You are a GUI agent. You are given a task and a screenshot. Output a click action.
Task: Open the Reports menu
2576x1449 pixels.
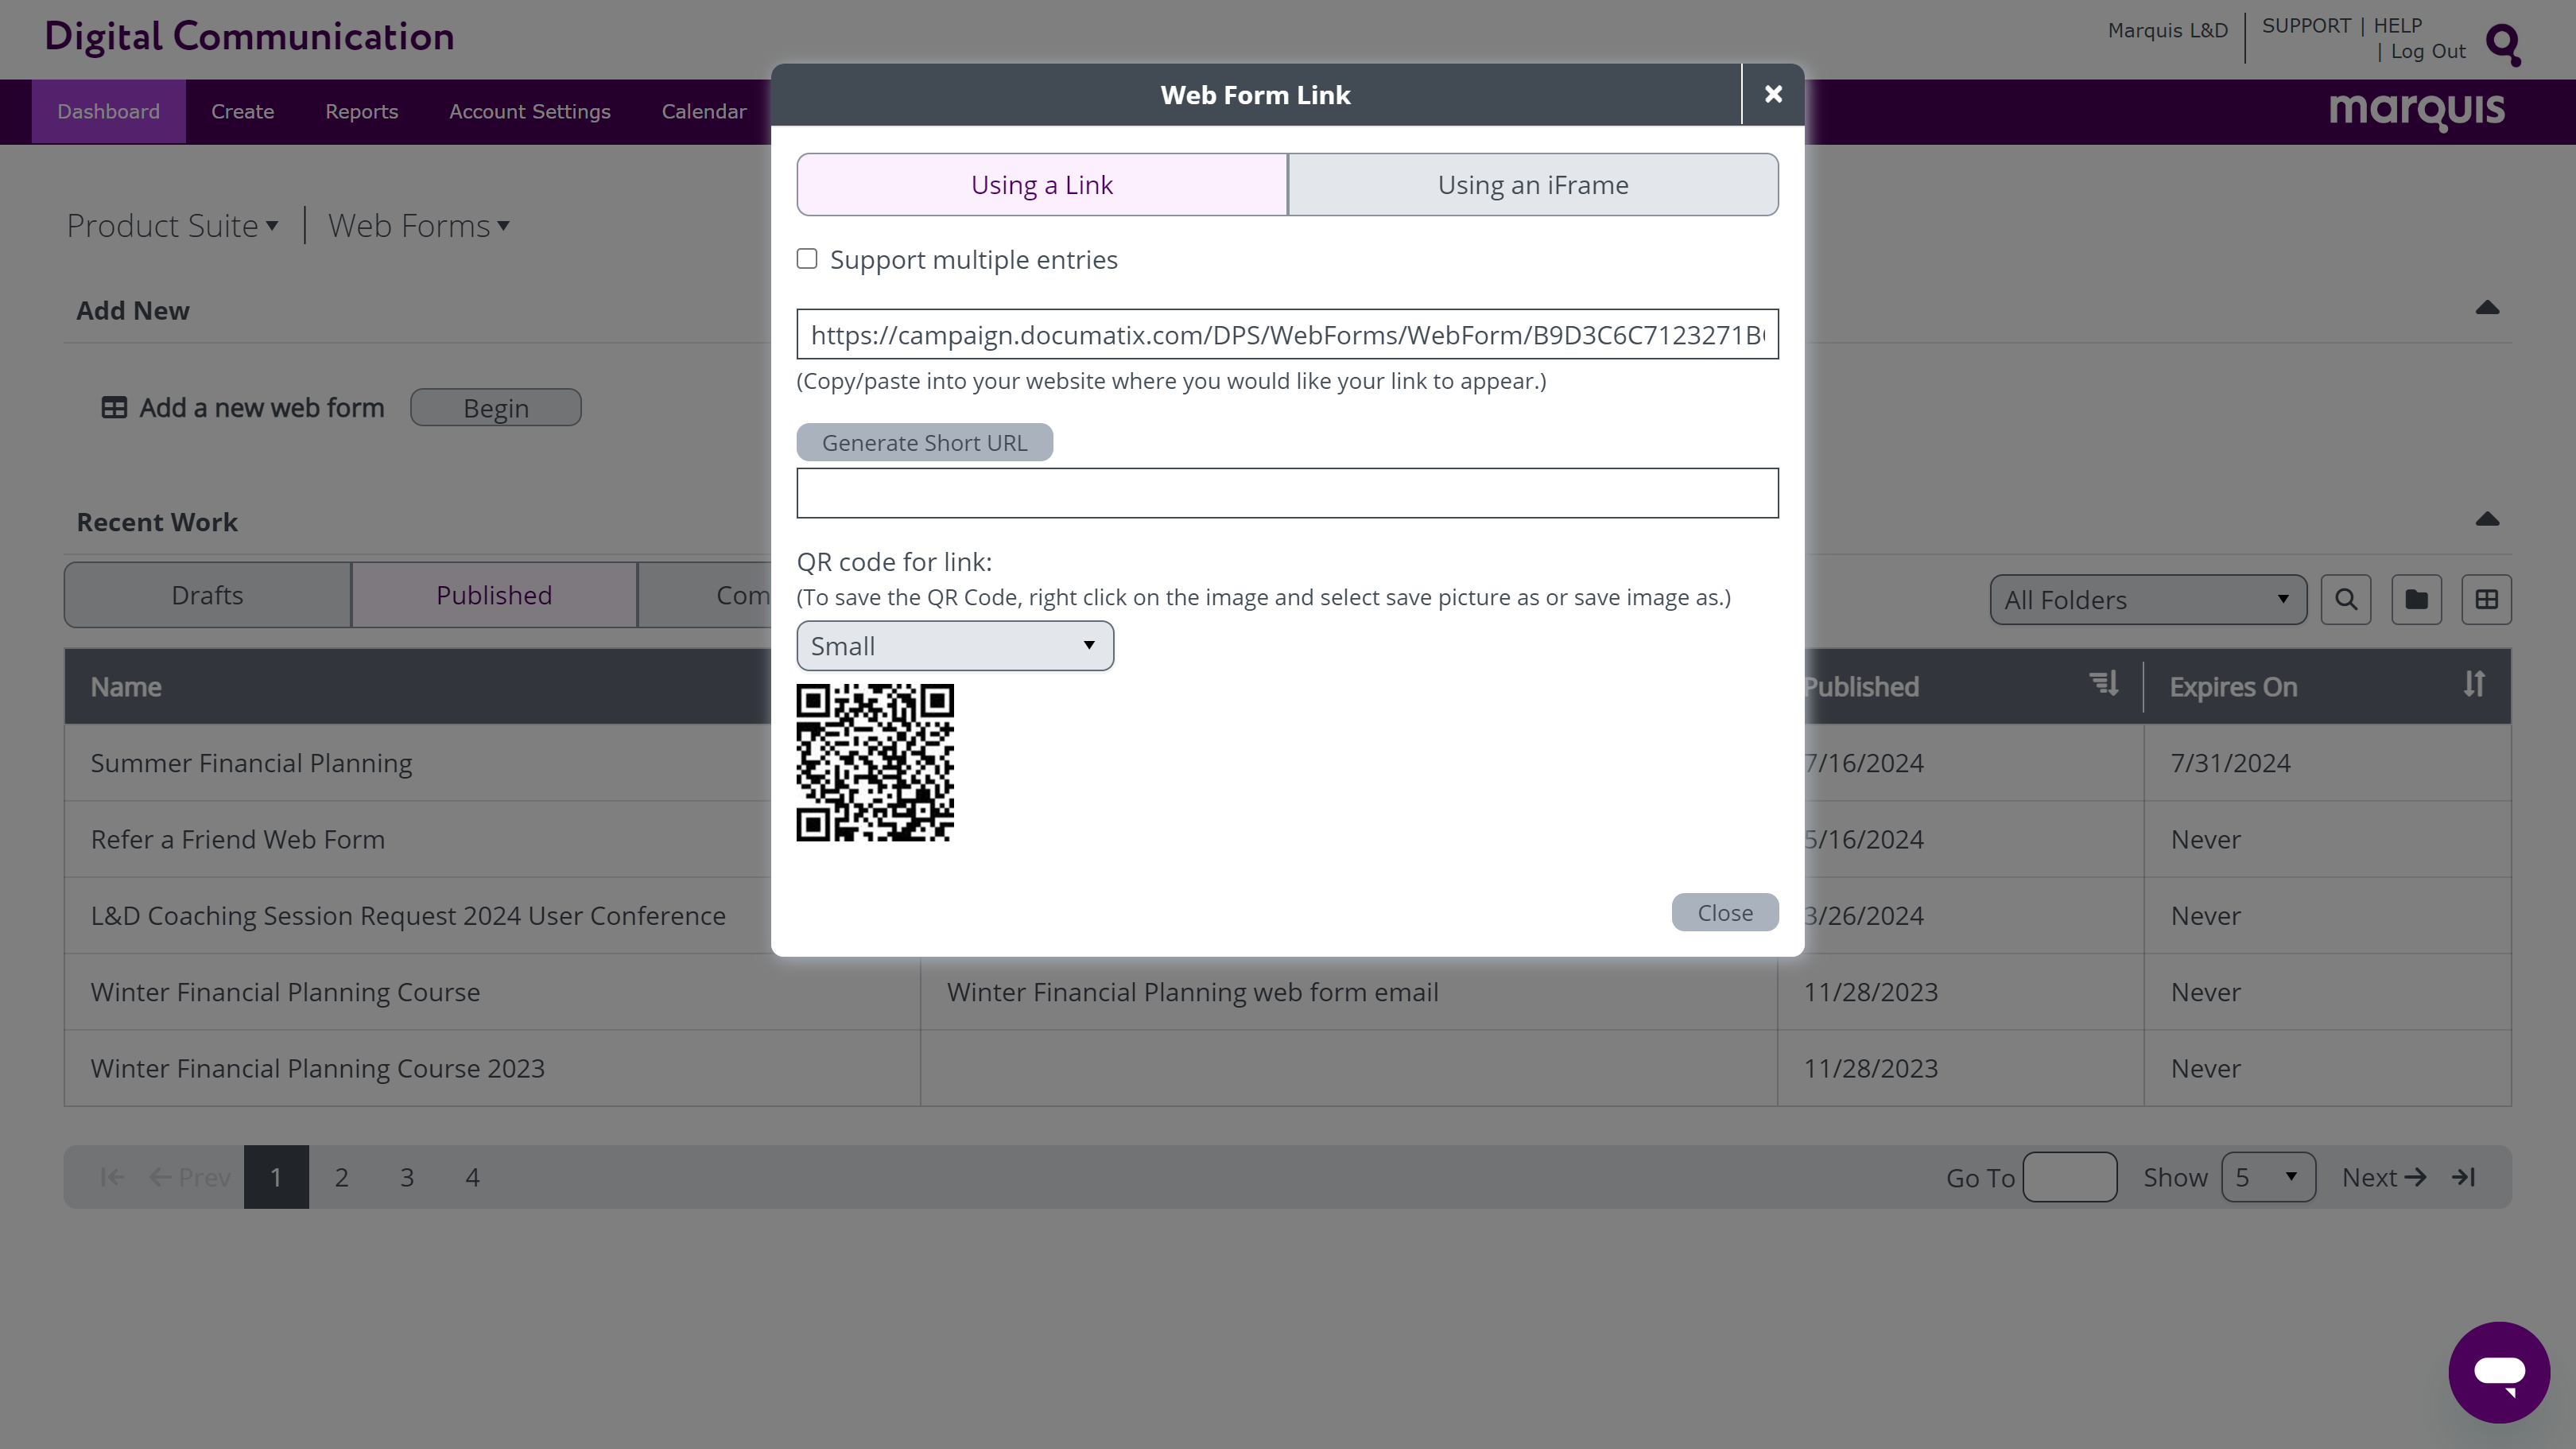[x=361, y=111]
